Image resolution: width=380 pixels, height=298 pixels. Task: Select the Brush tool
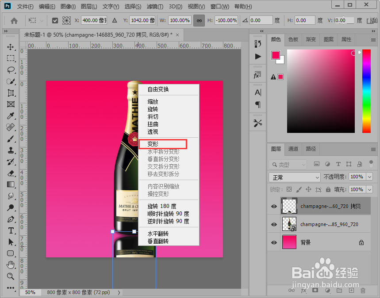click(x=11, y=139)
